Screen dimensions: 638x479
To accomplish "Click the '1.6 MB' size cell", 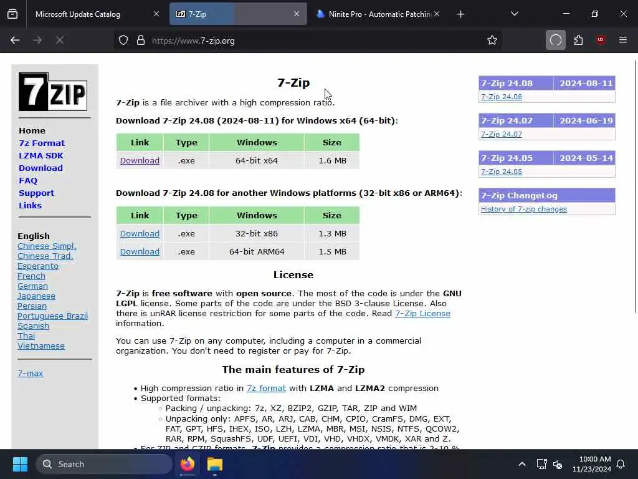I will point(332,160).
